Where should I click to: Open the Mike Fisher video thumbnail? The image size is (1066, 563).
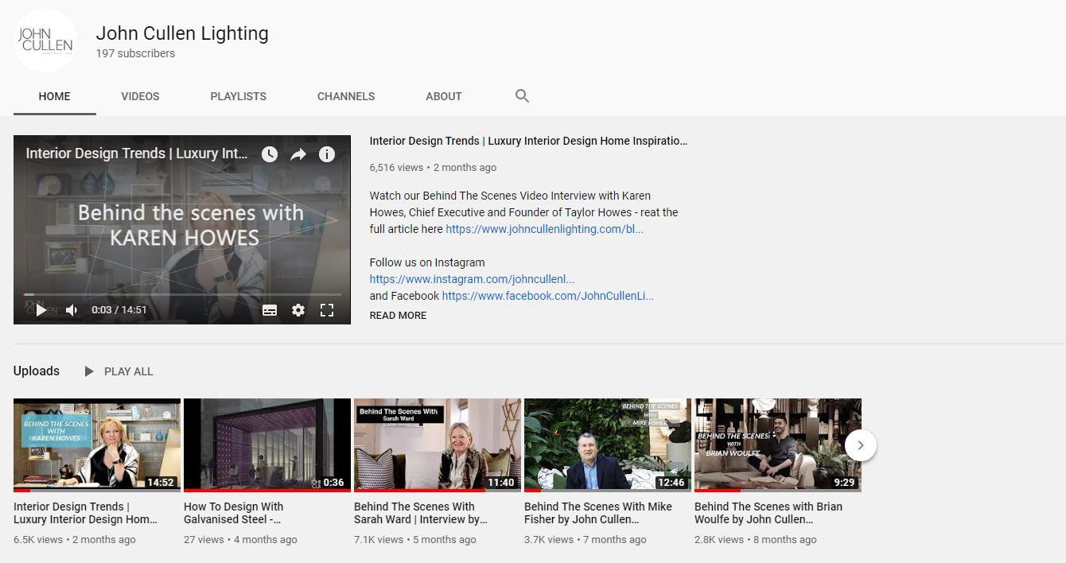tap(608, 445)
